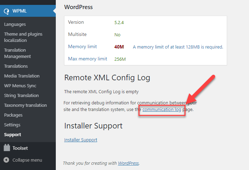Go to Theme and plugins localization

[x=23, y=37]
